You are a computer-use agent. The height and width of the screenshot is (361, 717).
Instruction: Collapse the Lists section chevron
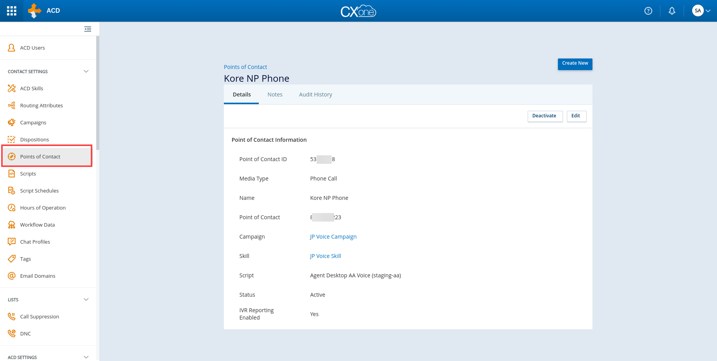coord(86,299)
